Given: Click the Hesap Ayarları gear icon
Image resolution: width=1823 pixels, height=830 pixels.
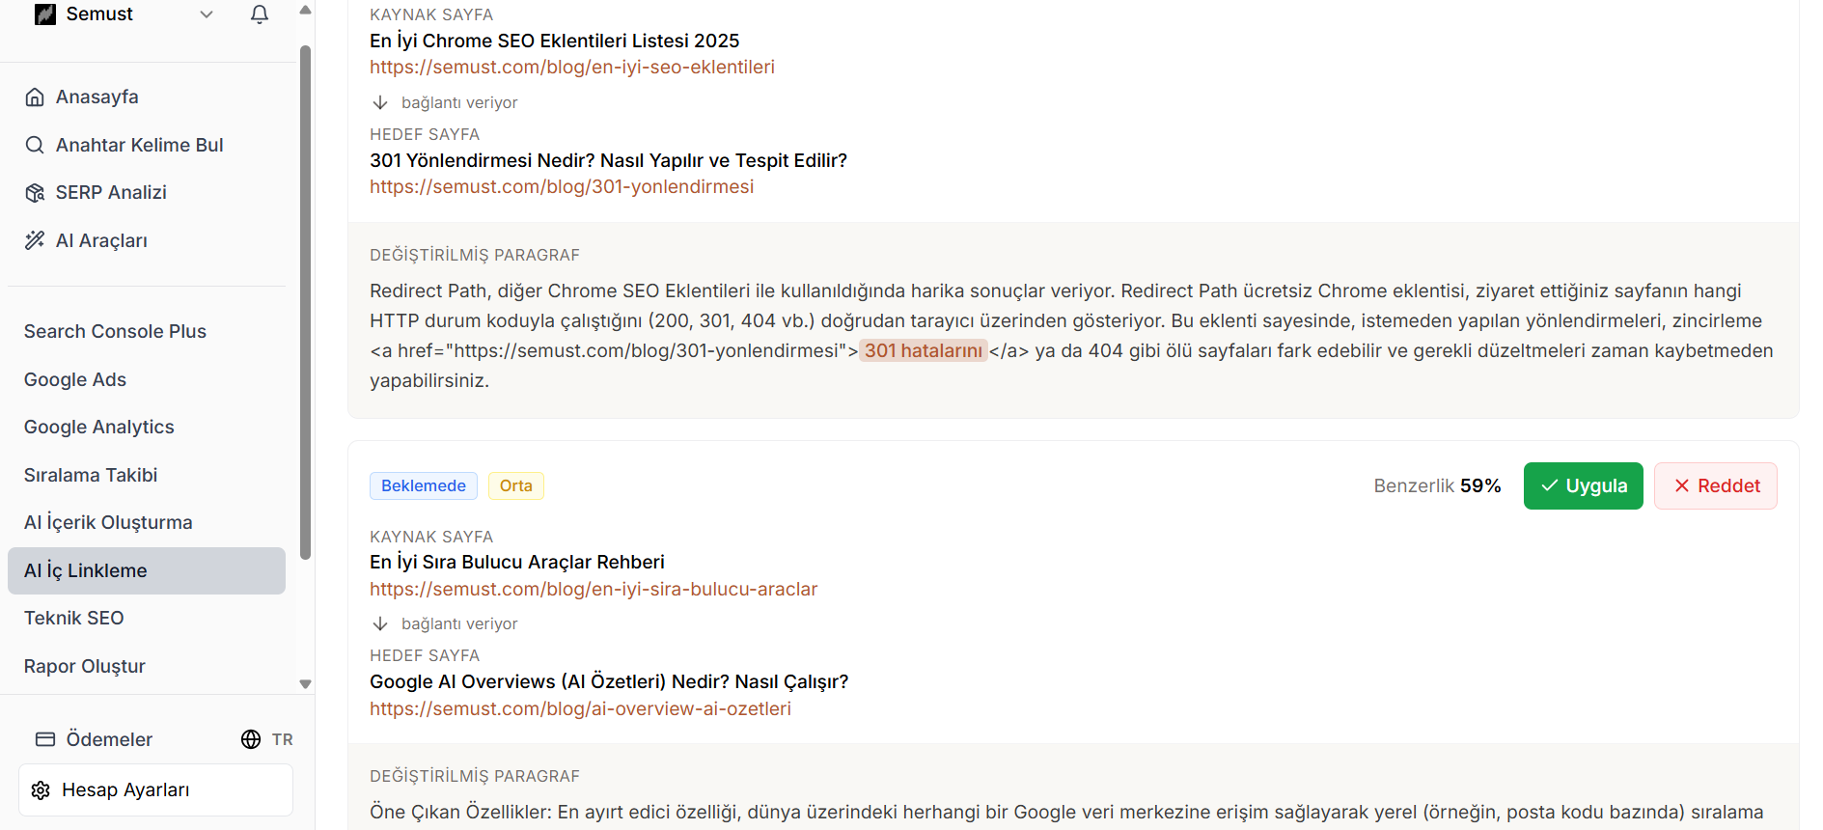Looking at the screenshot, I should click(41, 790).
